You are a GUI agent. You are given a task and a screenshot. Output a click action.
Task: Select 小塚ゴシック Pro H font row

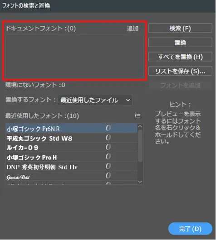(71, 157)
